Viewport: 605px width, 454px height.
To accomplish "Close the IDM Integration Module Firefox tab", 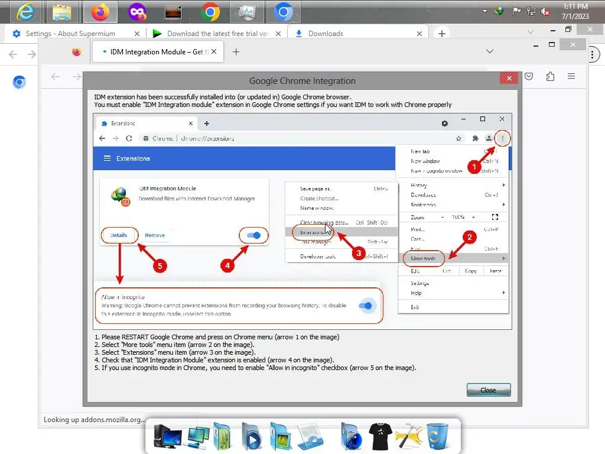I will coord(214,51).
